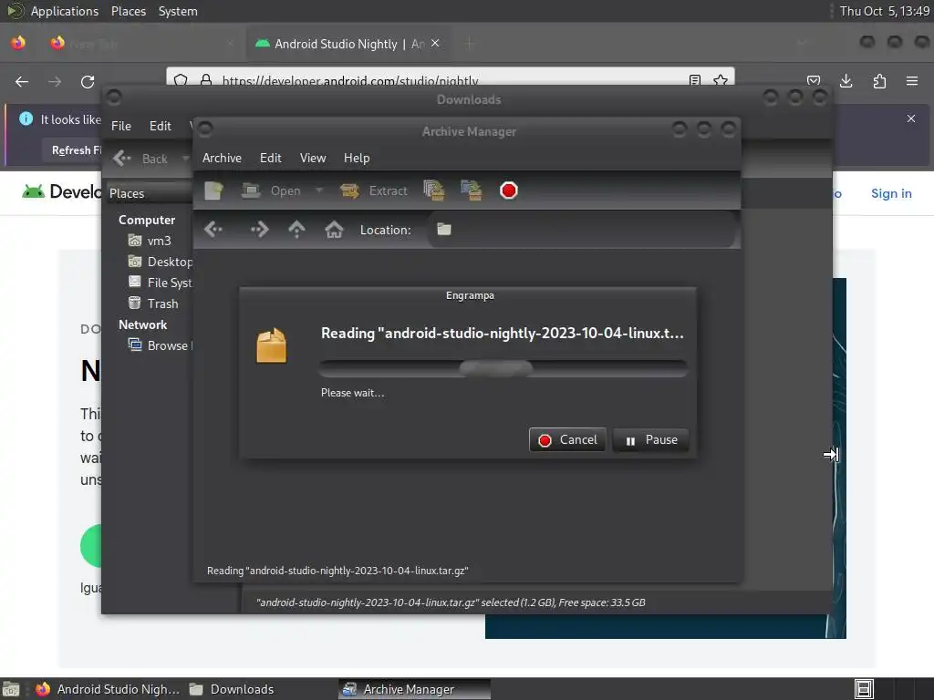Click the Pocket save icon in Firefox
This screenshot has height=700, width=934.
coord(813,81)
